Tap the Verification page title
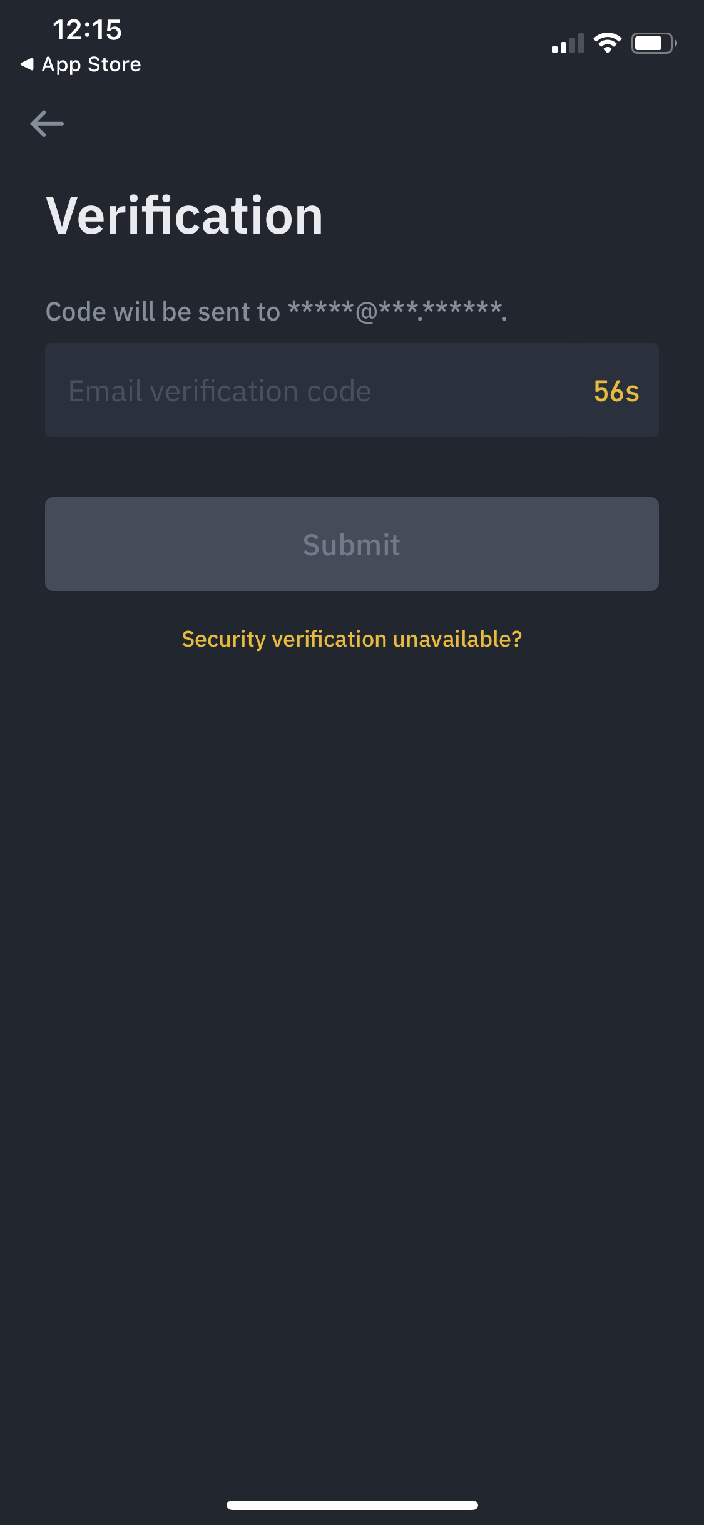 183,215
